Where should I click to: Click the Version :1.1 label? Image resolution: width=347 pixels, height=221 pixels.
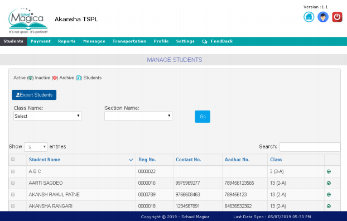point(316,7)
